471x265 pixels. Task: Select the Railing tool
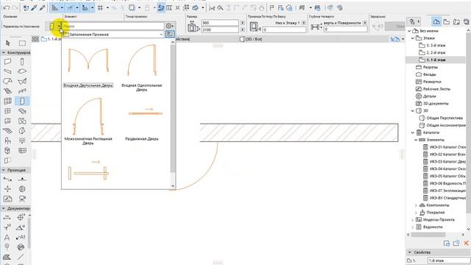[22, 91]
